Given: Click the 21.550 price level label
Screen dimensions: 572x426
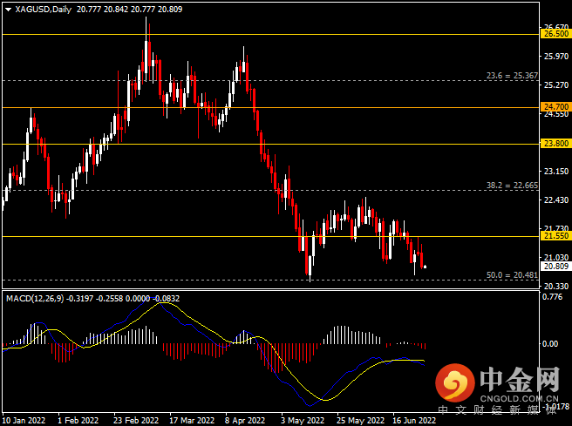Looking at the screenshot, I should (556, 236).
